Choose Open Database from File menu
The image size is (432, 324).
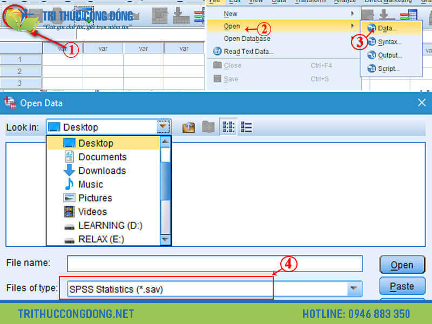click(x=284, y=38)
